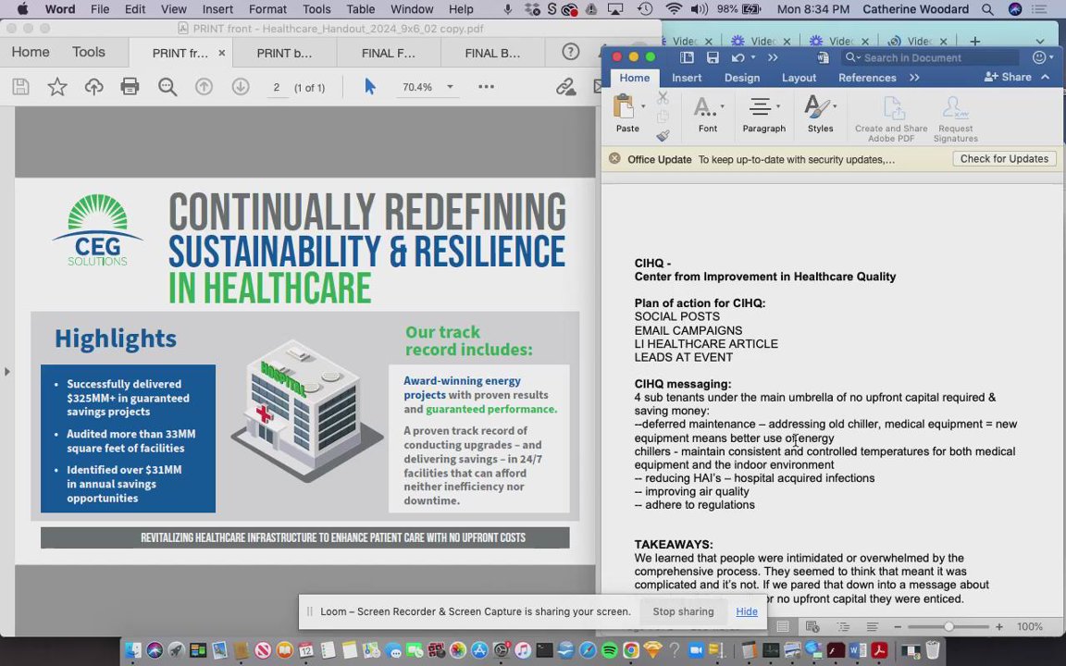Screen dimensions: 1066x666
Task: Expand the Styles group dropdown
Action: click(834, 106)
